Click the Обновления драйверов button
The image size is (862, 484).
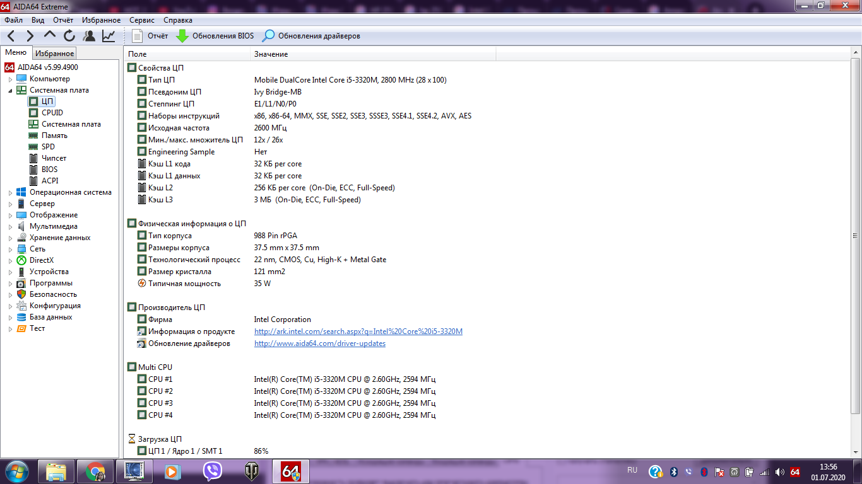pyautogui.click(x=312, y=36)
